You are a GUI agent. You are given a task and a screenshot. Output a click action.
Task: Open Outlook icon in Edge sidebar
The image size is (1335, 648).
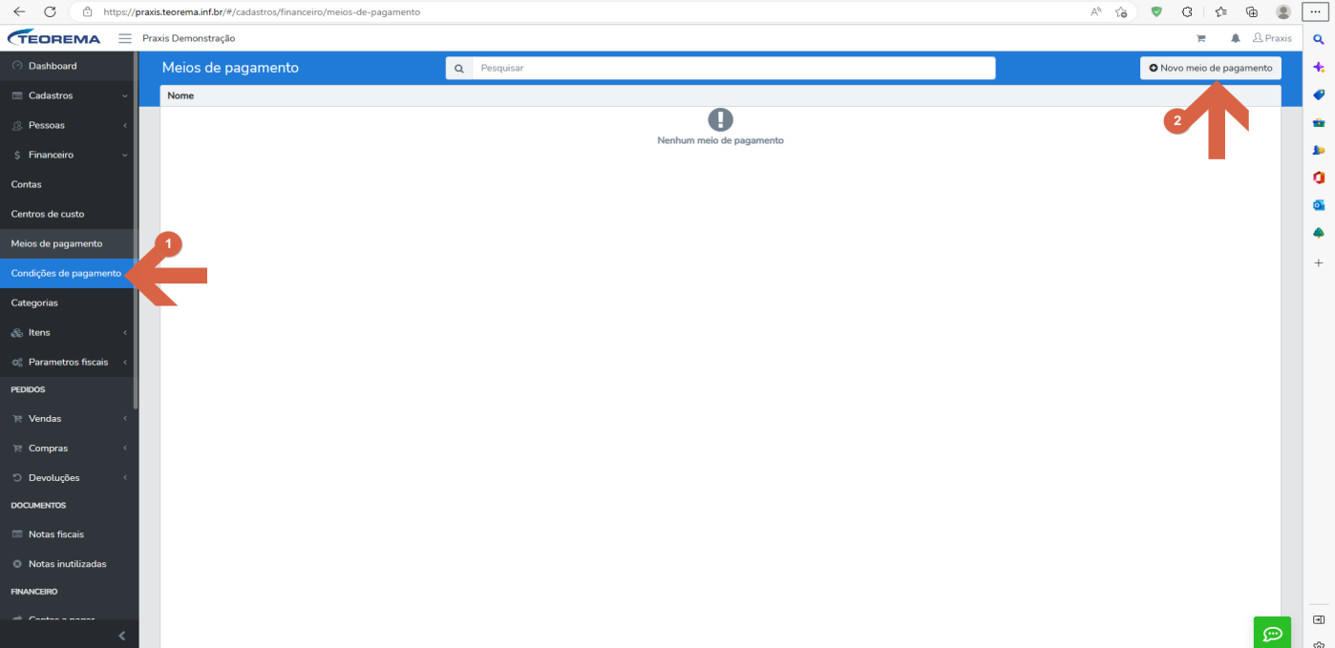[x=1319, y=205]
